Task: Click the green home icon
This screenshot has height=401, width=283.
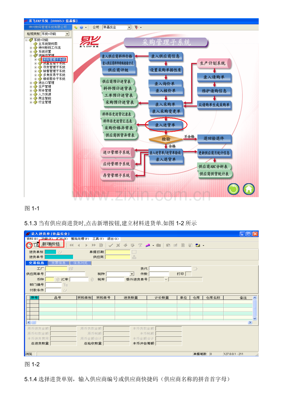Action: (249, 189)
